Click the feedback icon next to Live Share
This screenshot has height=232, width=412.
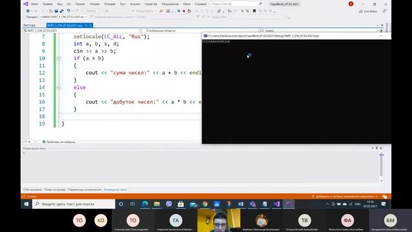[x=384, y=11]
